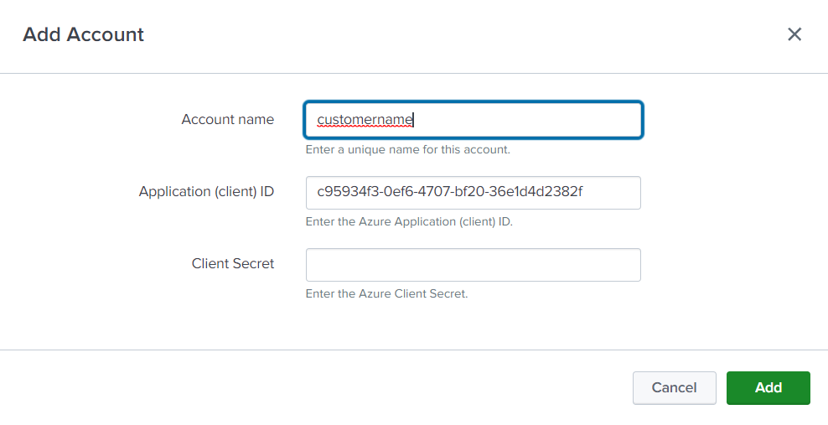
Task: Click the "Client Secret" field label
Action: tap(232, 264)
